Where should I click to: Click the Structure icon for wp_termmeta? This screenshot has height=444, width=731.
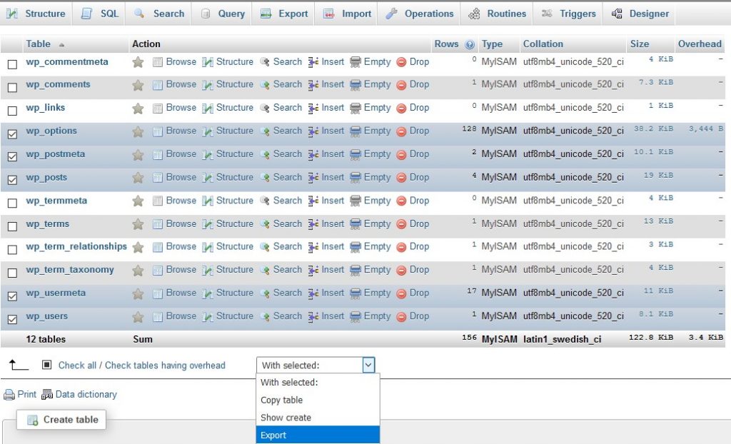point(208,201)
